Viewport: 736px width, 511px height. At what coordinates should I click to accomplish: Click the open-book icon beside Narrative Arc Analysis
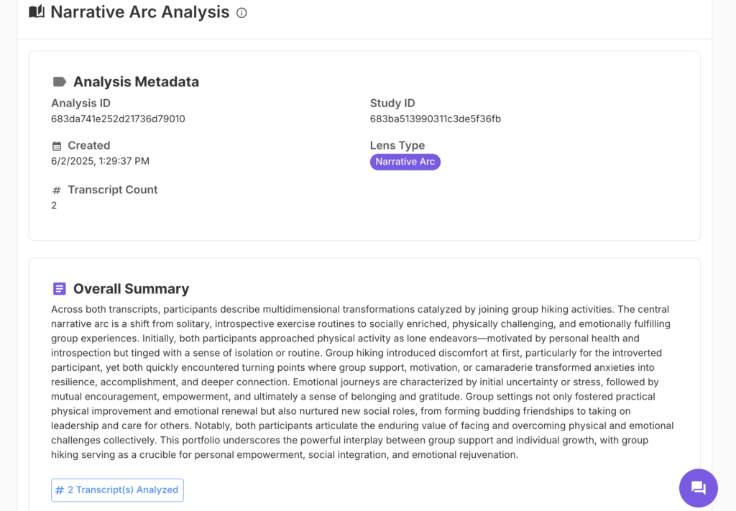[35, 11]
